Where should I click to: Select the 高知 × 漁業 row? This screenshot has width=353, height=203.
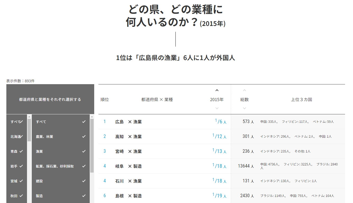click(x=222, y=137)
